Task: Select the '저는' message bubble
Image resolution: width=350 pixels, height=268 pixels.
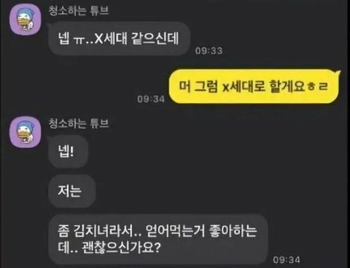Action: 72,191
